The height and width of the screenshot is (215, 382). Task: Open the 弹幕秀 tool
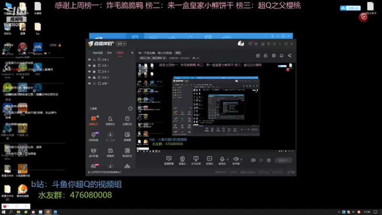click(110, 152)
